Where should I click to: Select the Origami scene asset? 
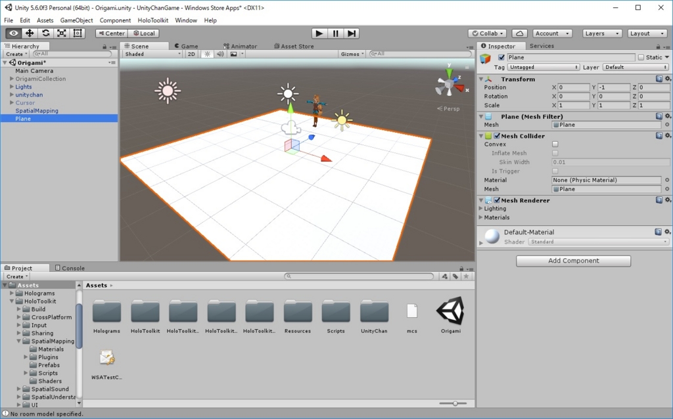451,311
